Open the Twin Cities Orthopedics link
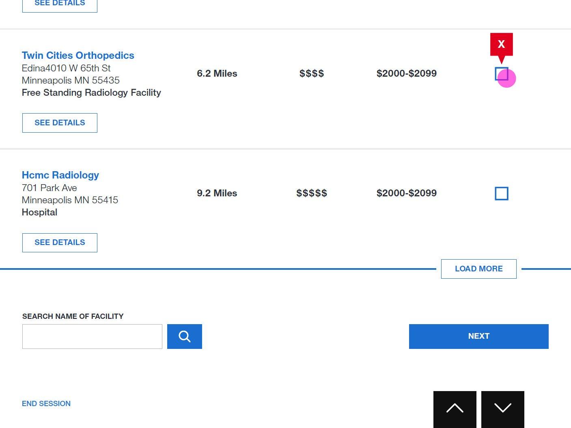 point(78,56)
